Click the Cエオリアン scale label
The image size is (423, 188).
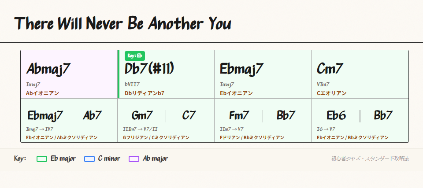pyautogui.click(x=331, y=93)
